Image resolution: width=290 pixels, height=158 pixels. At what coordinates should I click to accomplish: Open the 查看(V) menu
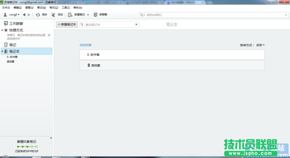click(29, 8)
